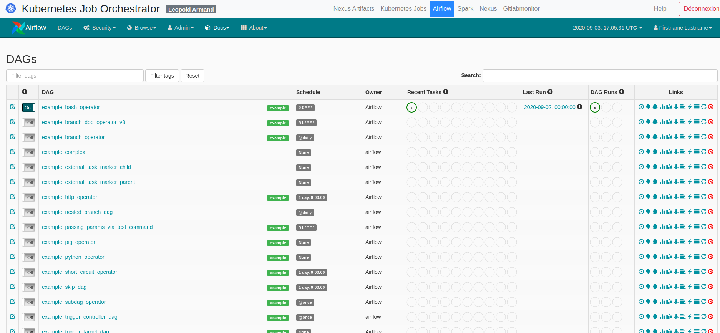Open the Help menu item
The image size is (720, 333).
(660, 8)
